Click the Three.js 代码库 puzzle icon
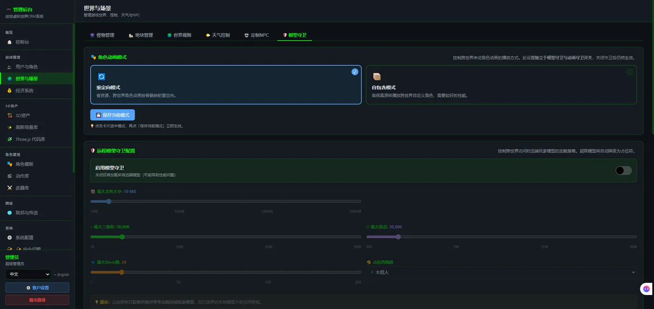 point(9,139)
